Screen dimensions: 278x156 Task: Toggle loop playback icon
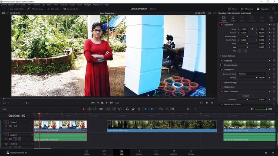pos(117,103)
